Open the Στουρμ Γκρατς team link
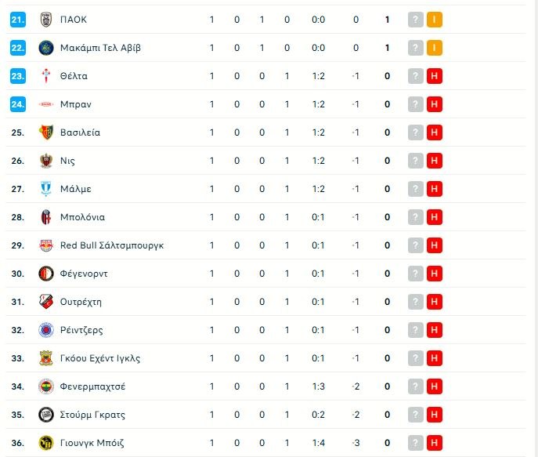Screen dimensions: 538x457 (x=92, y=415)
